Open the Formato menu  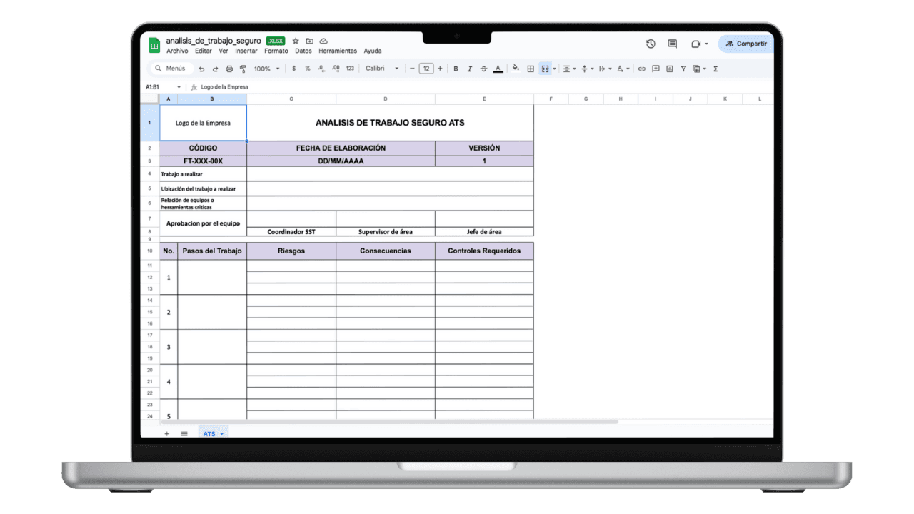276,51
